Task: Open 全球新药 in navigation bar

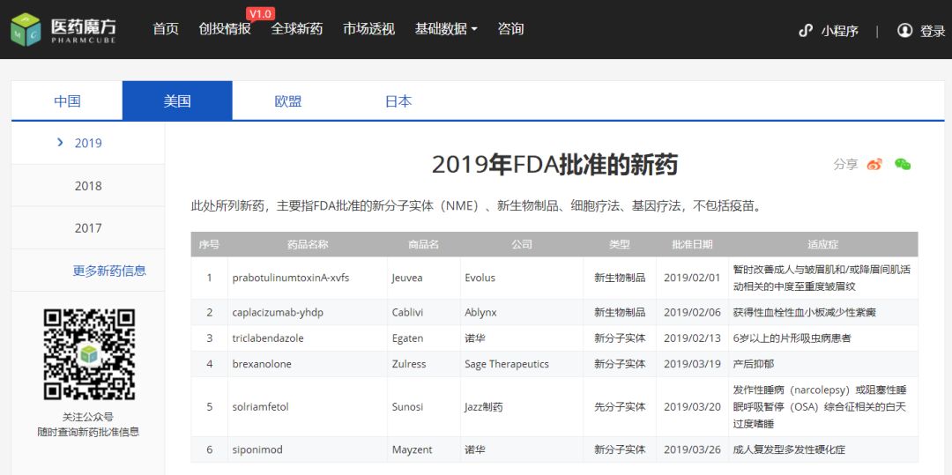Action: pos(297,28)
